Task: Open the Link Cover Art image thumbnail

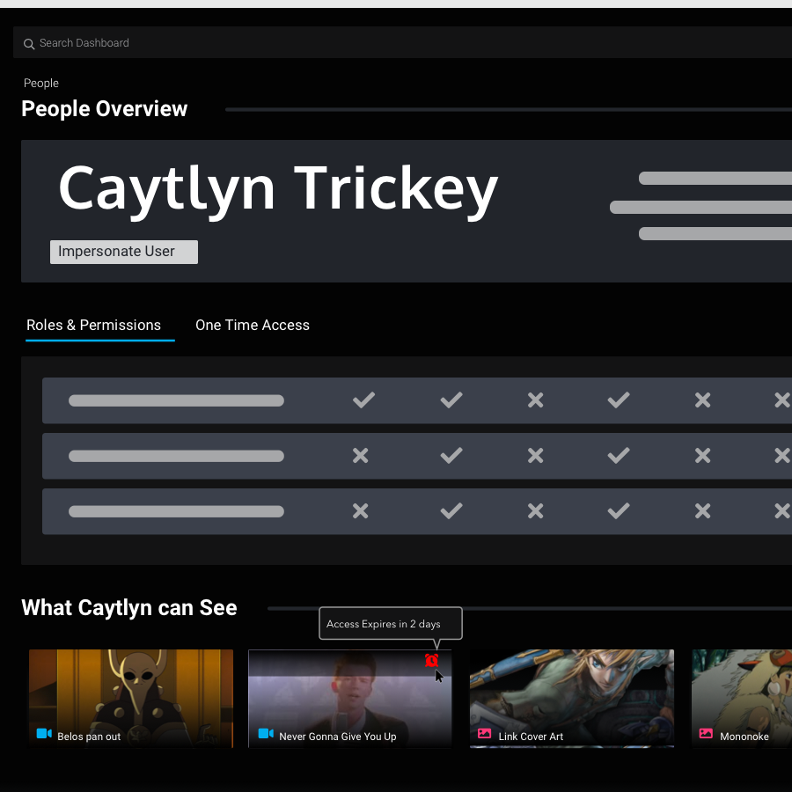Action: point(572,699)
